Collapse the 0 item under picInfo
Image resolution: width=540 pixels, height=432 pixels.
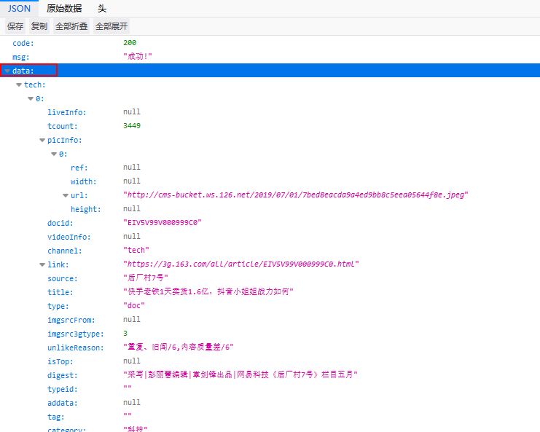click(x=54, y=154)
